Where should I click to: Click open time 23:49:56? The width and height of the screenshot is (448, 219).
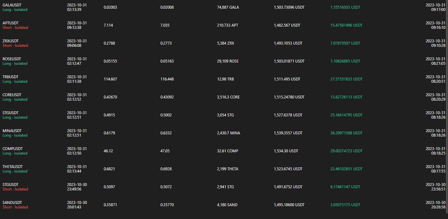pyautogui.click(x=74, y=189)
